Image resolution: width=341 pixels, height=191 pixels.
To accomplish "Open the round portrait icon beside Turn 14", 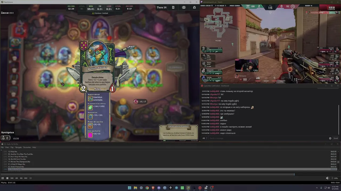I will tap(184, 7).
